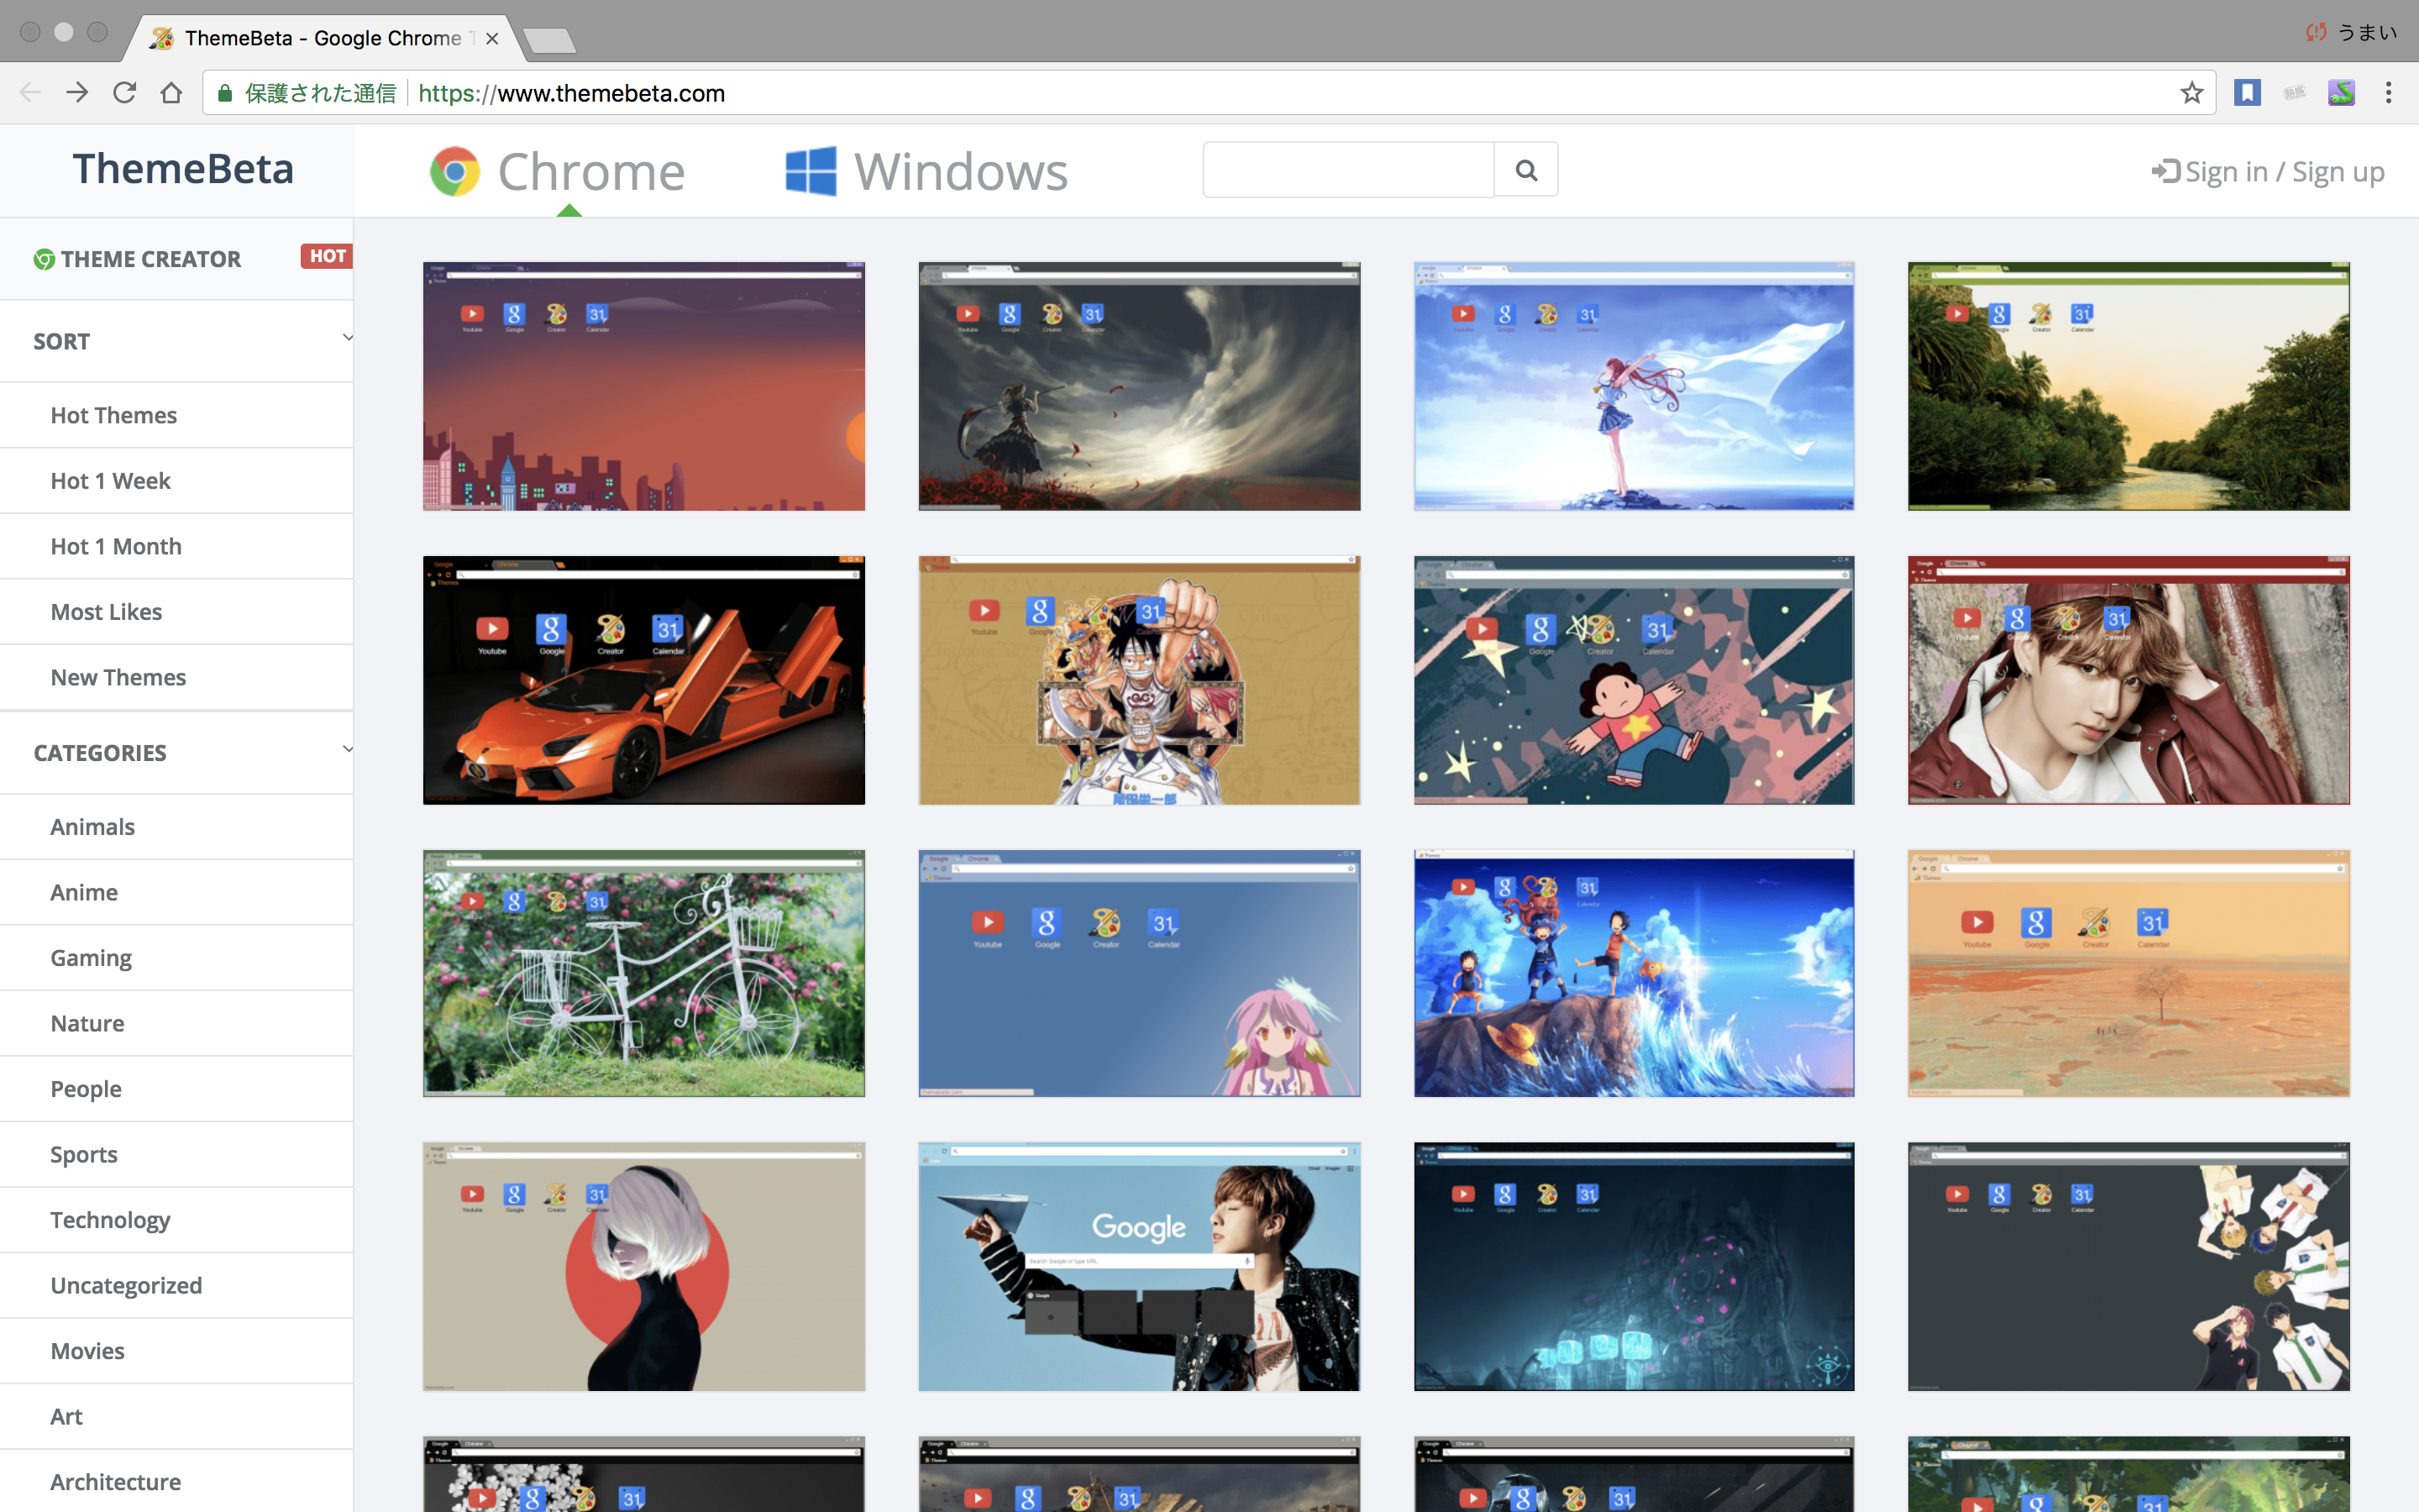Image resolution: width=2419 pixels, height=1512 pixels.
Task: Submit search with magnifier button
Action: tap(1525, 170)
